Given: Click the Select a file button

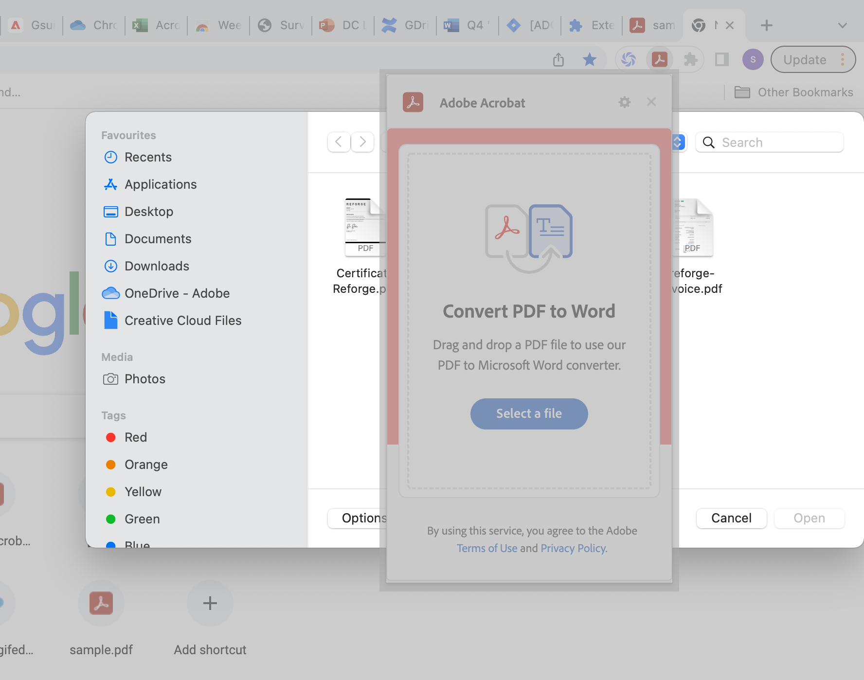Looking at the screenshot, I should click(529, 413).
